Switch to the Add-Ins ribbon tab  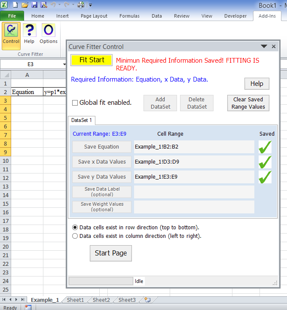click(x=267, y=16)
